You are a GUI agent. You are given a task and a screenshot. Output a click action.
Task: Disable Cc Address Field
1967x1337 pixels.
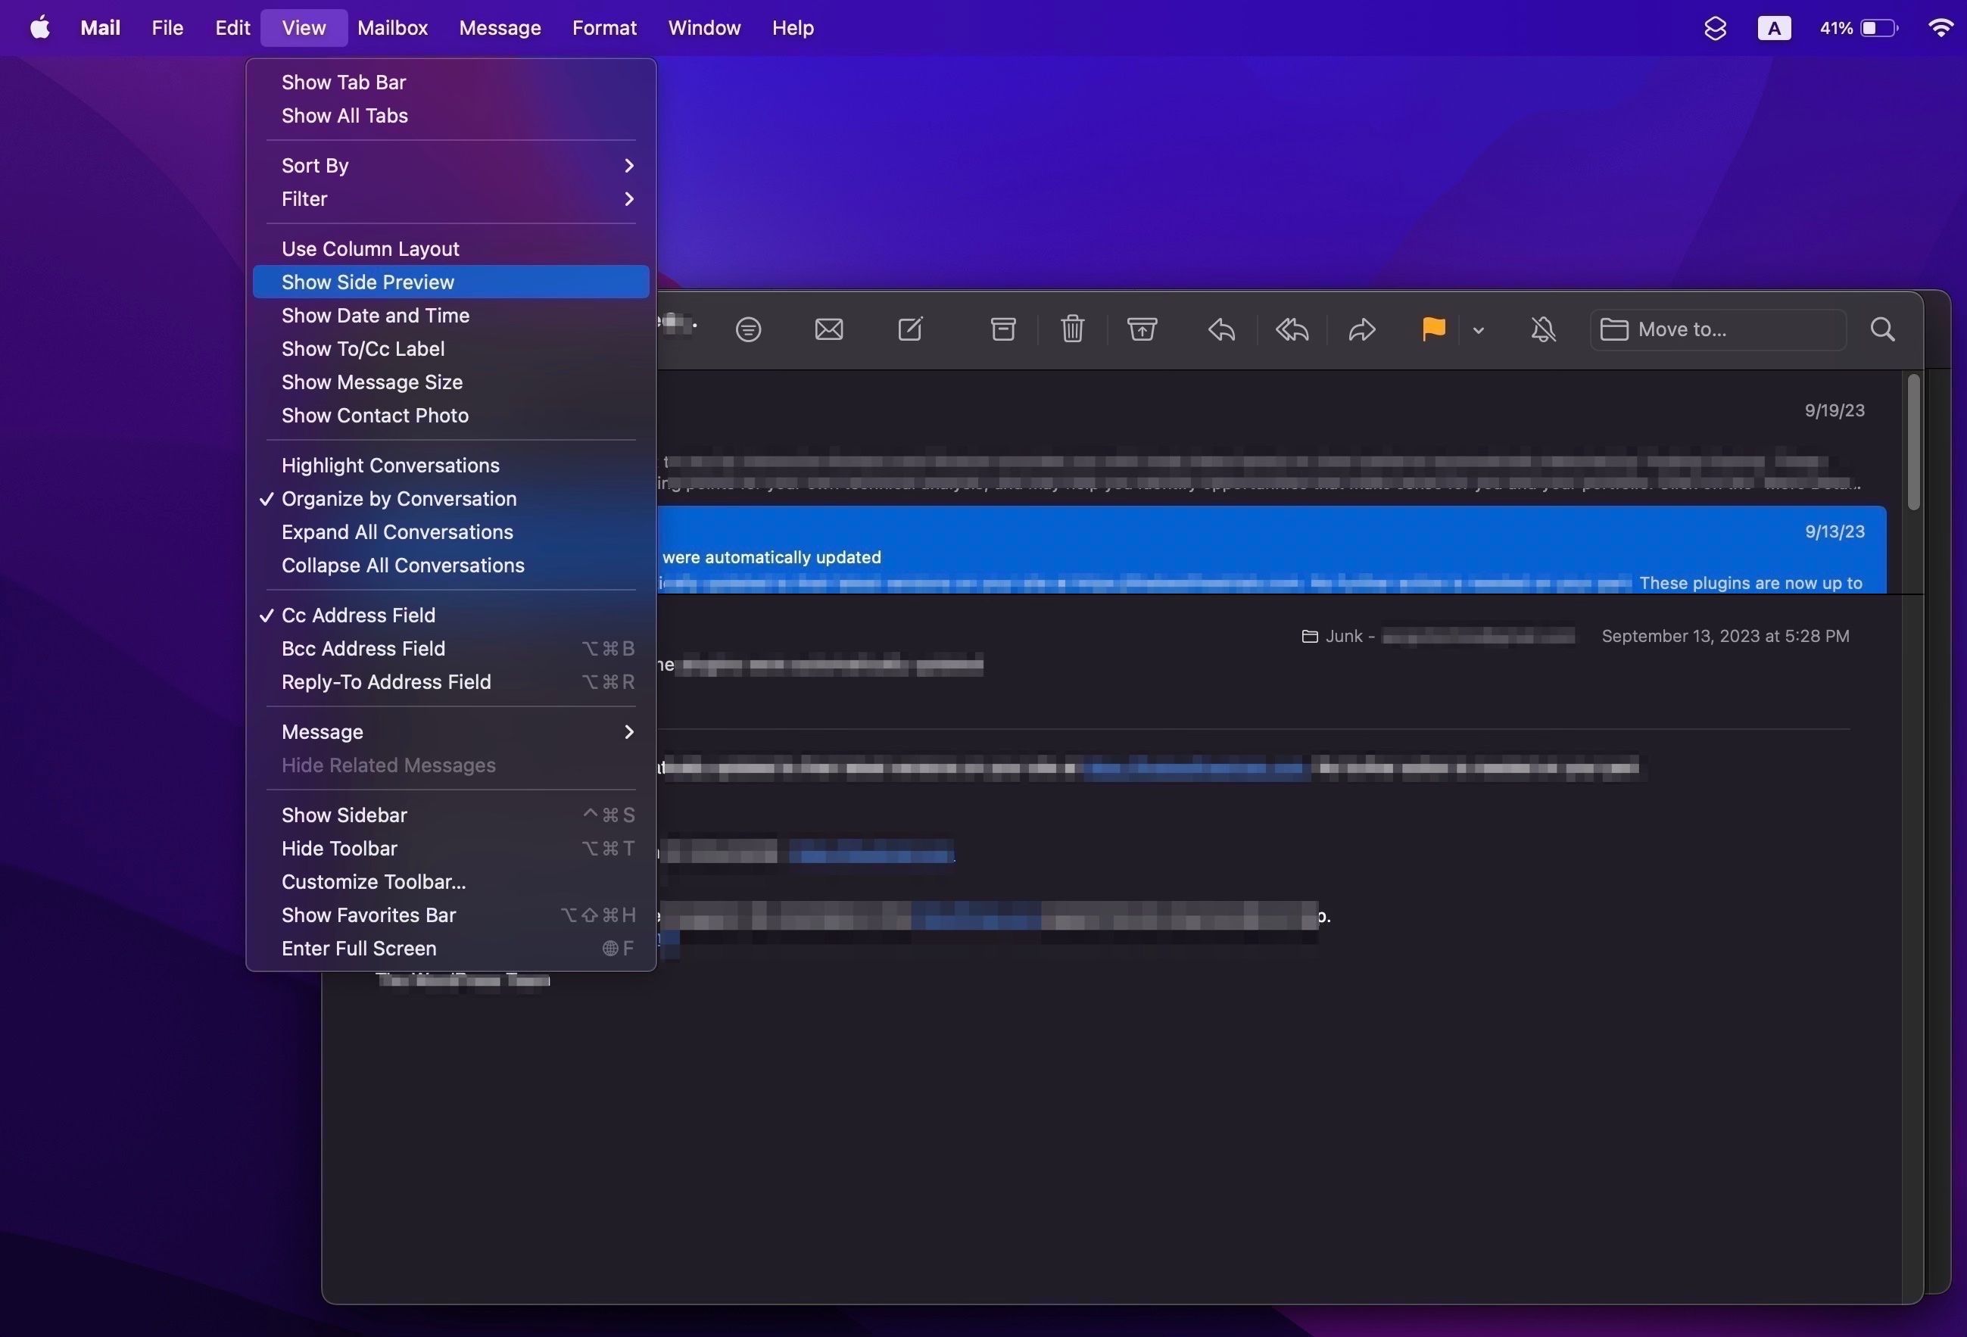point(358,616)
